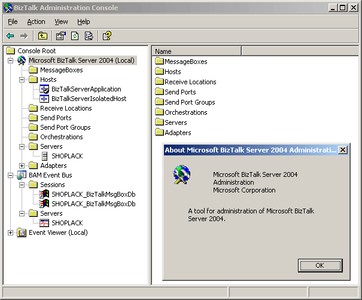
Task: Select Send Port Groups in the tree
Action: [65, 127]
